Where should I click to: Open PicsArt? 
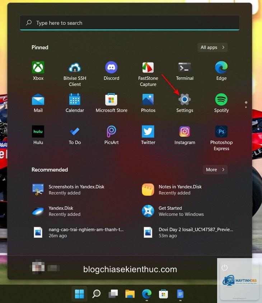click(111, 135)
